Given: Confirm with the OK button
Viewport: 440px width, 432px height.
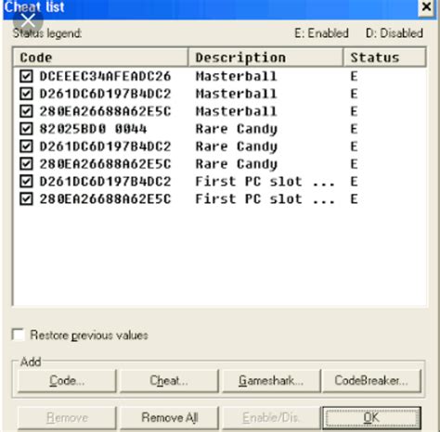Looking at the screenshot, I should click(x=371, y=418).
